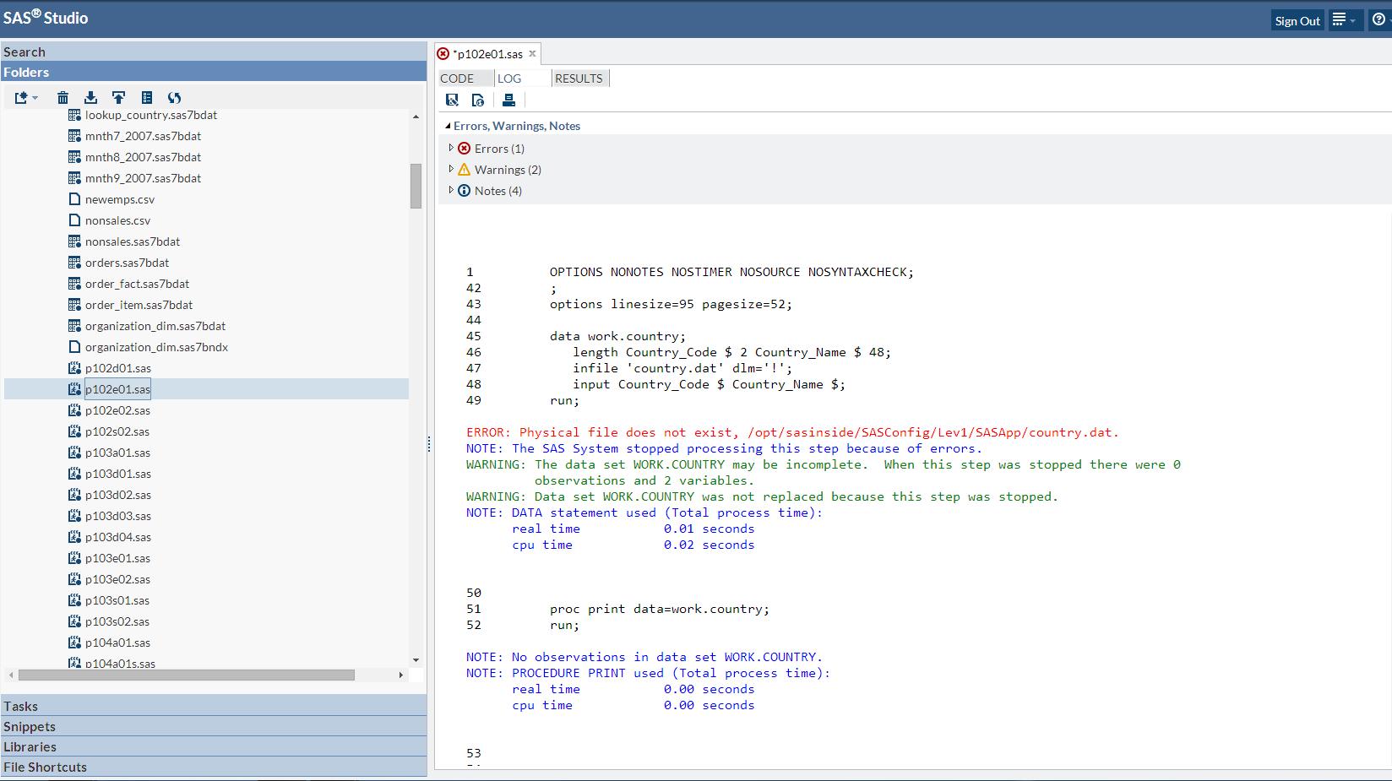The image size is (1392, 781).
Task: Print the SAS log
Action: tap(508, 100)
